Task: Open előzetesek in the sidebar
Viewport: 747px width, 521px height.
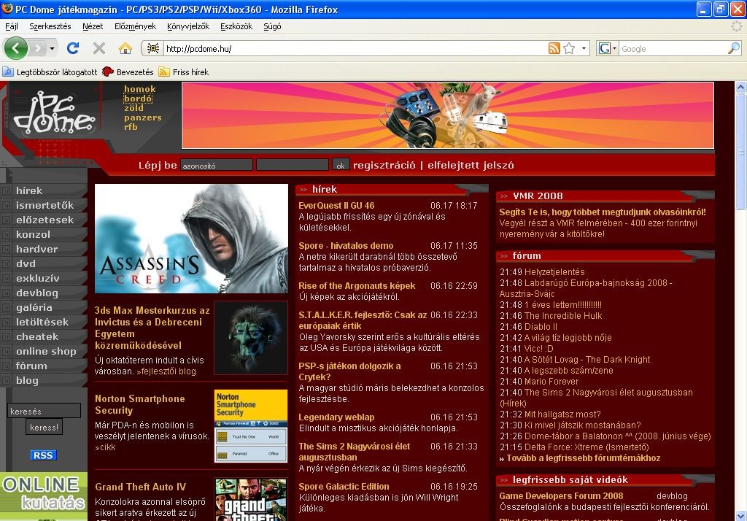Action: pos(44,220)
